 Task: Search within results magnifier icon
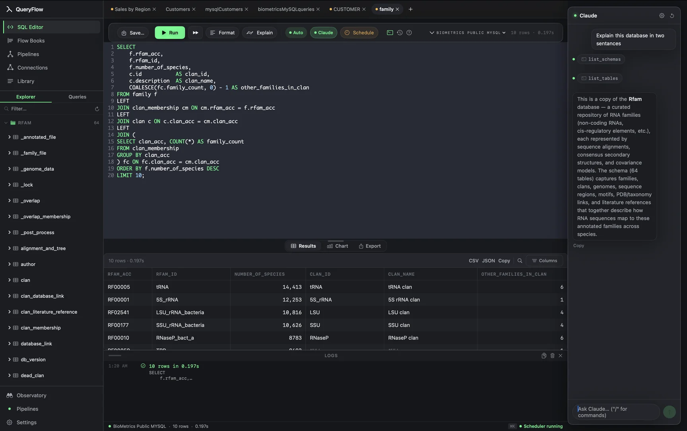click(x=520, y=261)
